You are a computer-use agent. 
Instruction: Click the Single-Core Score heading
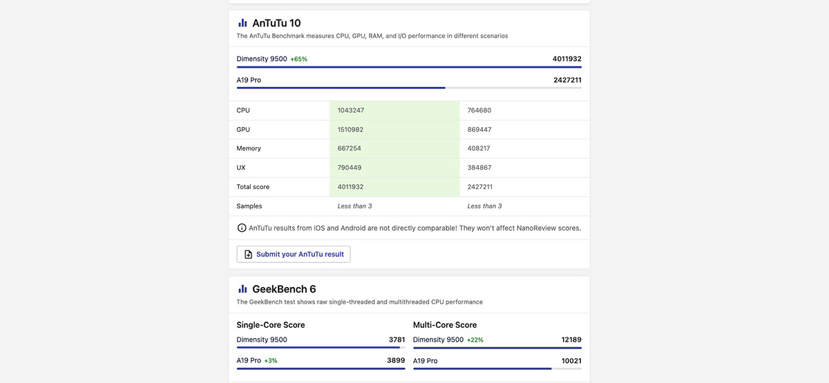(x=271, y=325)
